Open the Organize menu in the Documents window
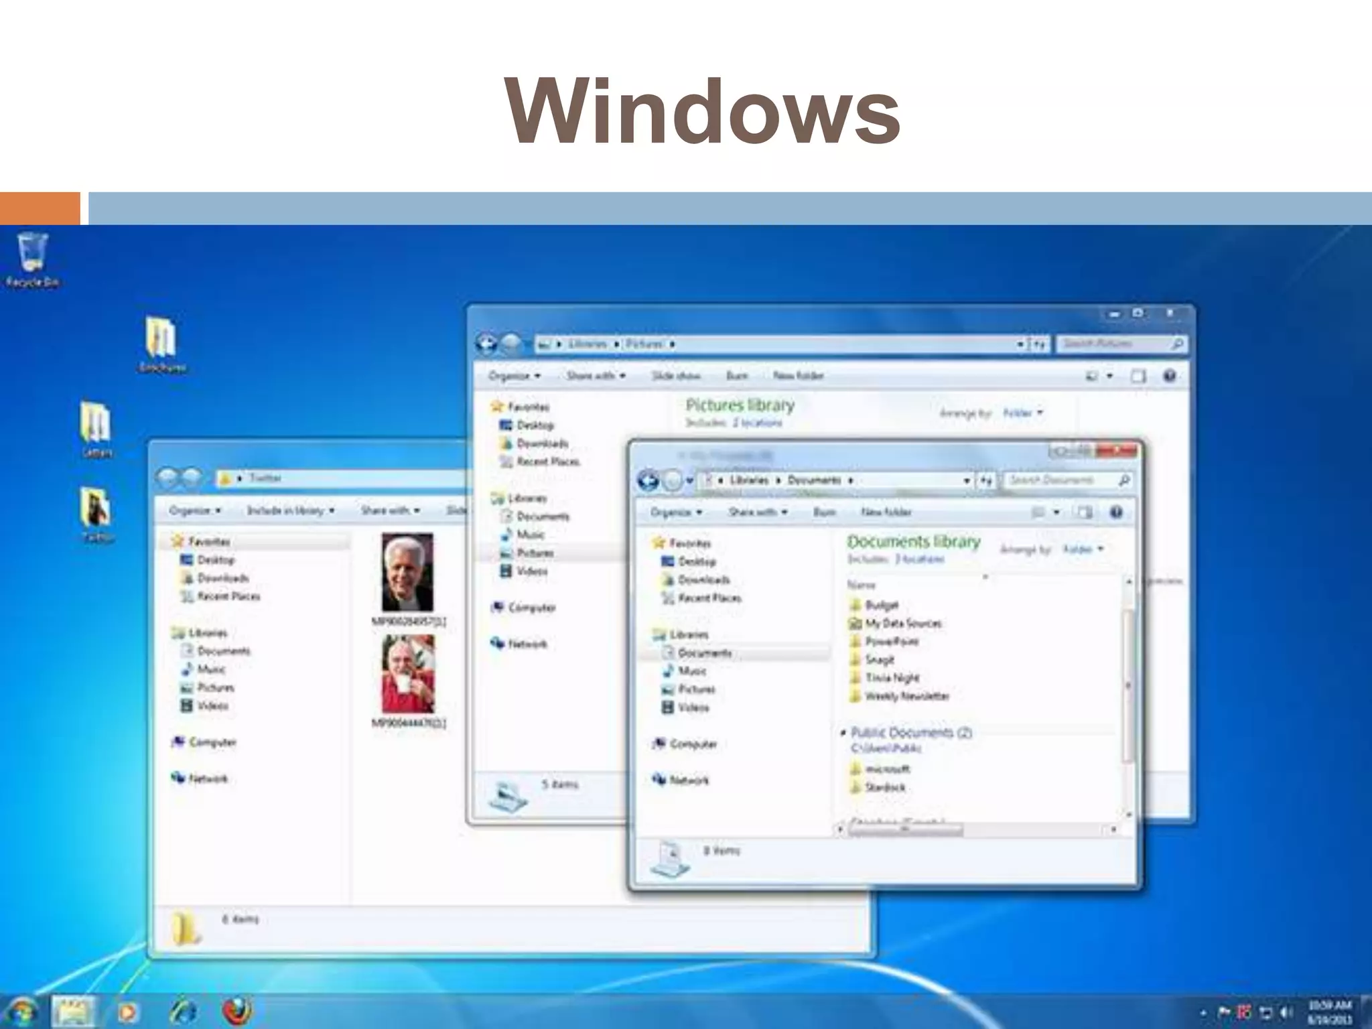The width and height of the screenshot is (1372, 1029). pos(676,512)
